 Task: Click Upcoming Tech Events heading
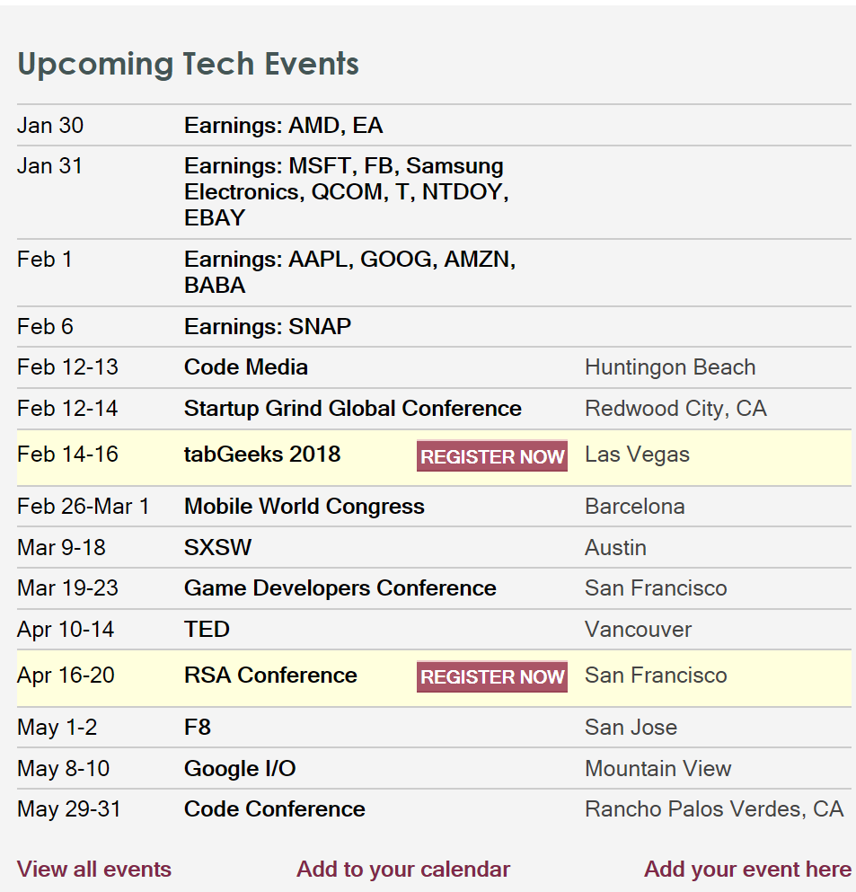(x=188, y=64)
